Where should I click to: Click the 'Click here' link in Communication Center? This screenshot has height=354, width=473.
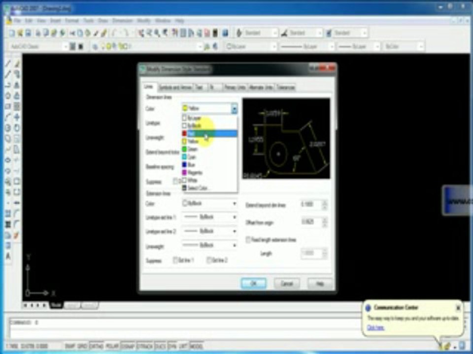click(375, 327)
